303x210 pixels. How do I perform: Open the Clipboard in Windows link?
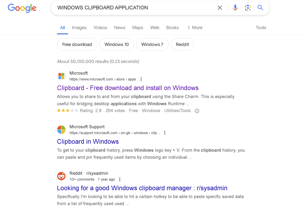point(88,142)
